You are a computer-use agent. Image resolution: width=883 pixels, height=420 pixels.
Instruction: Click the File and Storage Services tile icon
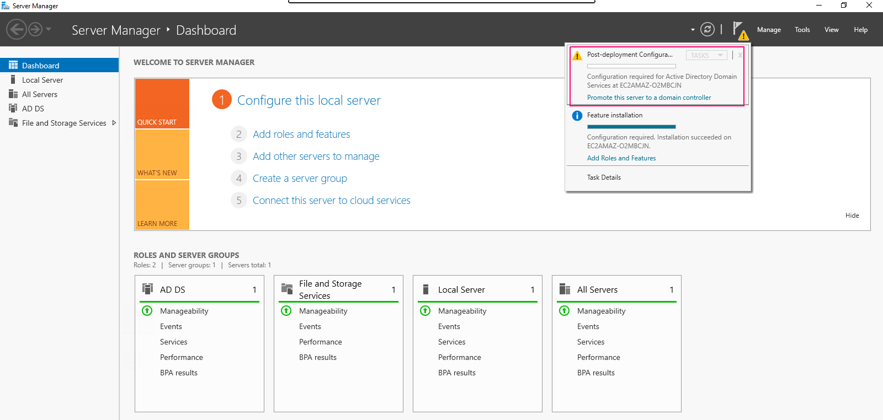pos(287,289)
